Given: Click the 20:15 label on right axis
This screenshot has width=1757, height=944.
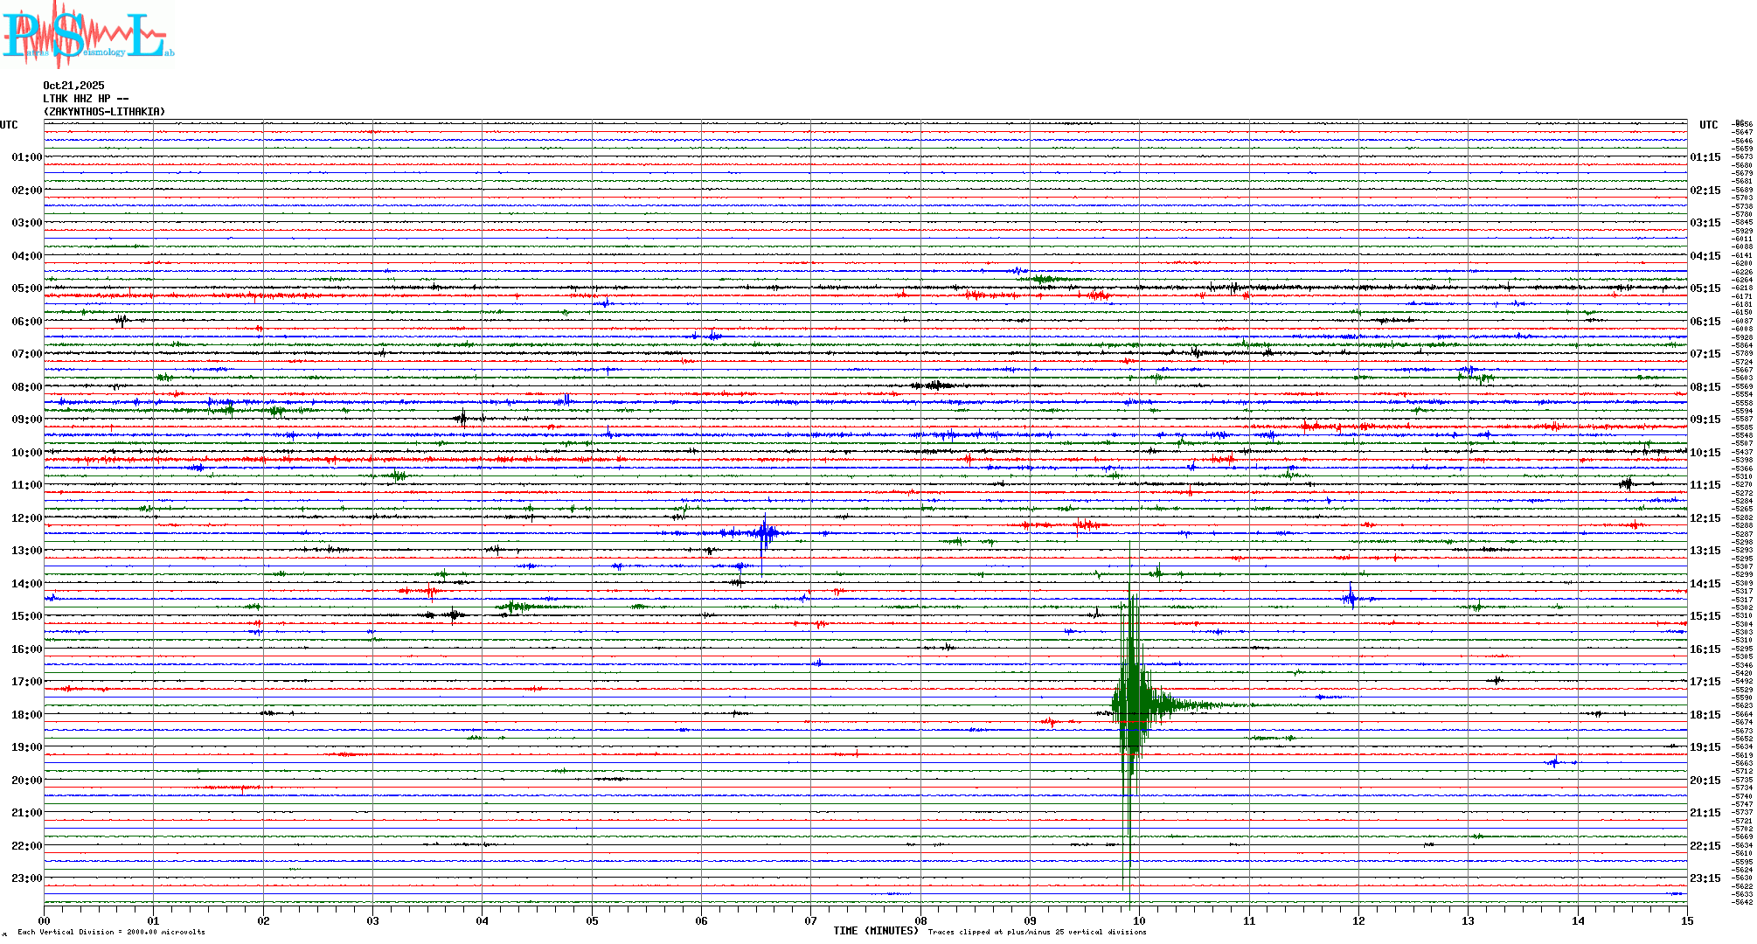Looking at the screenshot, I should 1705,781.
